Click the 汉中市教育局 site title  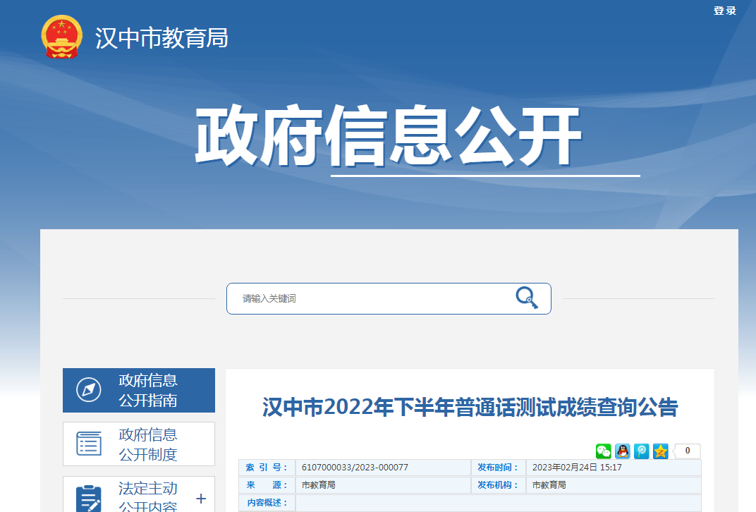pyautogui.click(x=162, y=38)
